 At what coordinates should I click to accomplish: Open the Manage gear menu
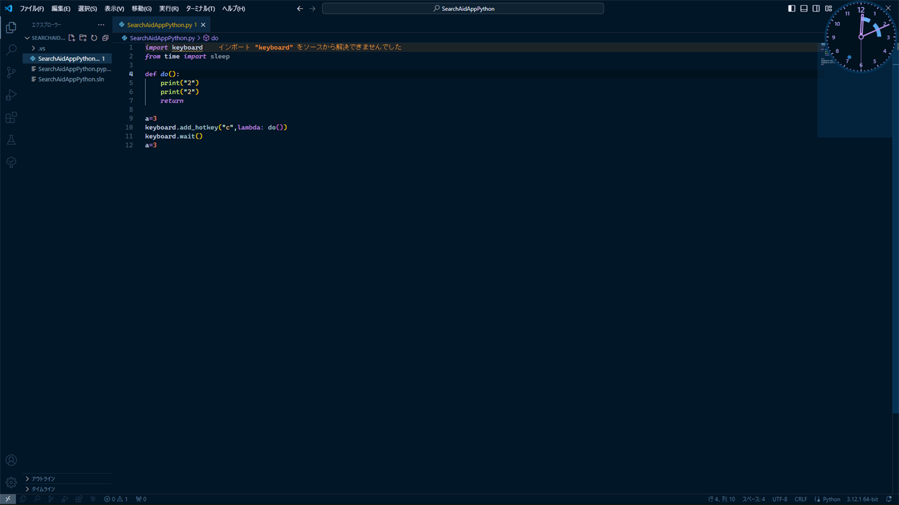click(11, 483)
